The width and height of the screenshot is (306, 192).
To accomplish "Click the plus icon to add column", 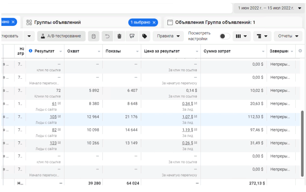I will point(300,51).
